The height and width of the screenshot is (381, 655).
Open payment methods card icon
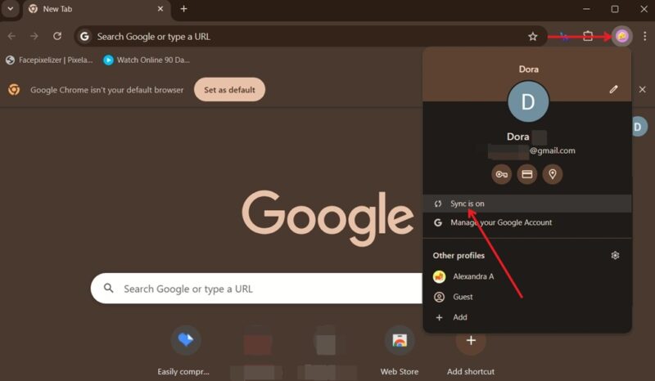pyautogui.click(x=527, y=174)
